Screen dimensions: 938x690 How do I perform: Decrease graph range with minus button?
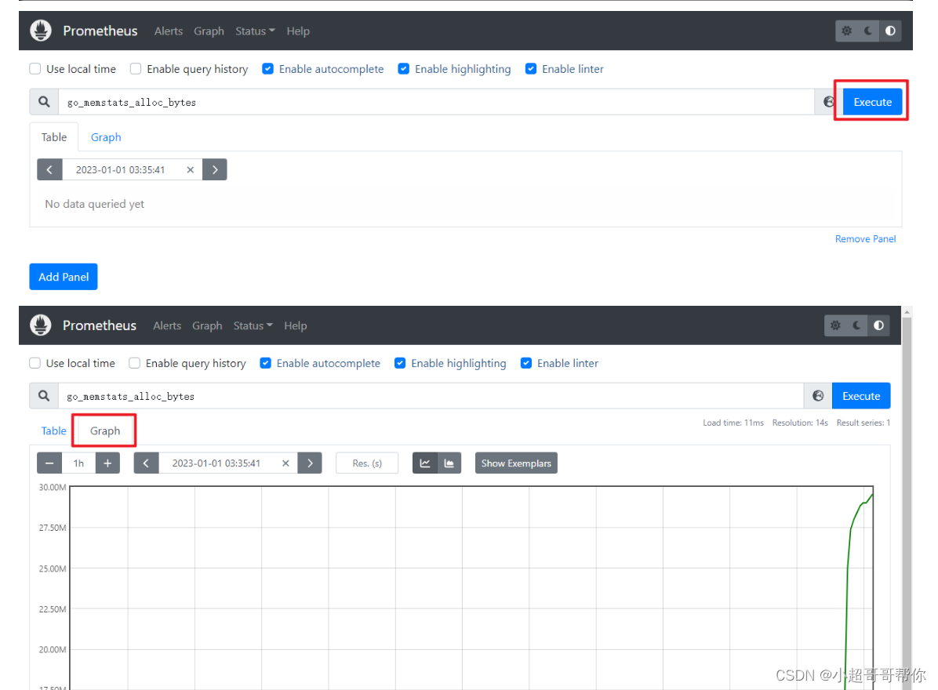(x=49, y=463)
